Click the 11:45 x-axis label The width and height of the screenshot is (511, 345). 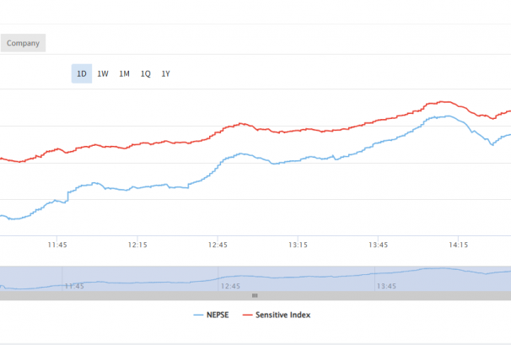coord(57,245)
